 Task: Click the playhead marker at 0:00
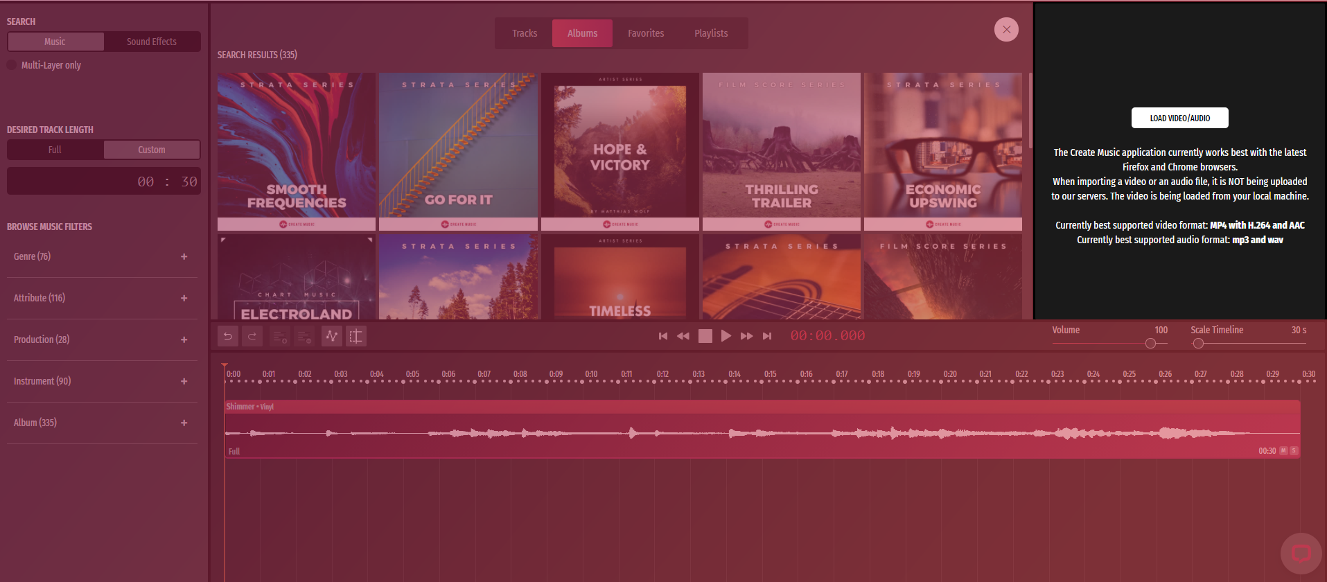(225, 366)
